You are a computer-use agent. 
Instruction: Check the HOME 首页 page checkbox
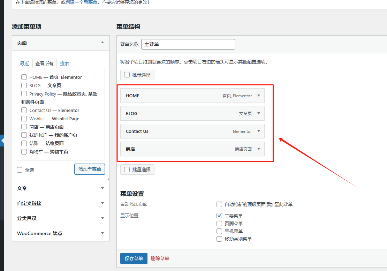pos(24,77)
